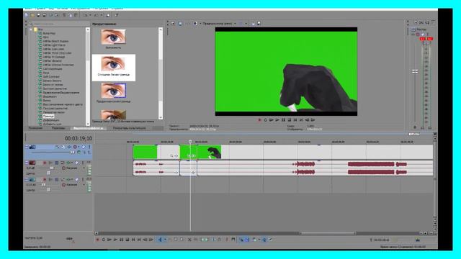Viewport: 461px width, 259px height.
Task: Open the Undo history dropdown arrow
Action: tap(90, 15)
